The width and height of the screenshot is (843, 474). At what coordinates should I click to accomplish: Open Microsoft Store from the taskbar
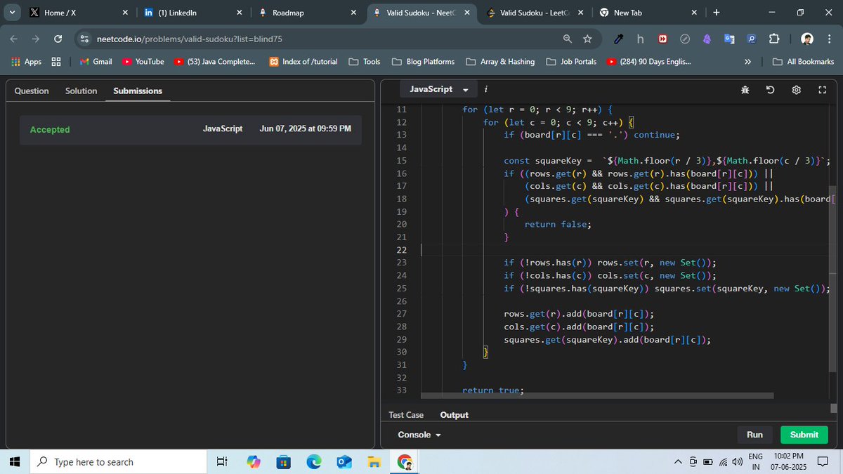coord(284,462)
